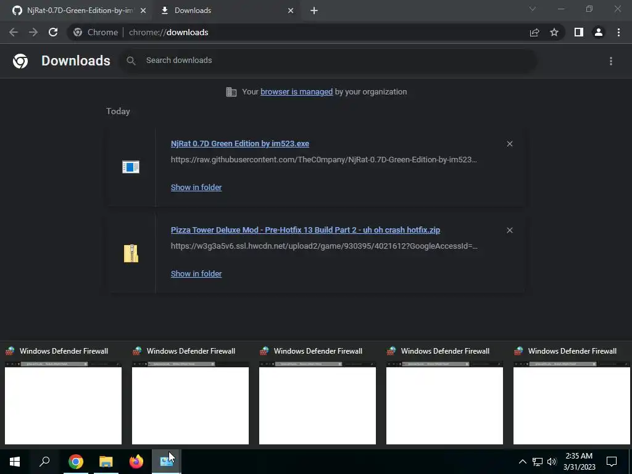Viewport: 632px width, 474px height.
Task: Remove Pizza Tower download from list
Action: click(x=509, y=230)
